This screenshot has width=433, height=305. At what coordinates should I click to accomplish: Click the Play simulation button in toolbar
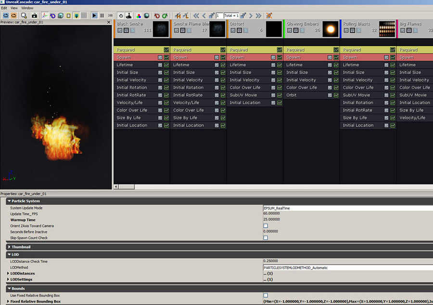click(x=95, y=16)
